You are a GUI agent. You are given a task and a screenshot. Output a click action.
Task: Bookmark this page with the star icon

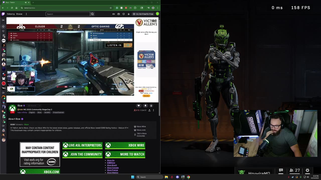tap(111, 8)
